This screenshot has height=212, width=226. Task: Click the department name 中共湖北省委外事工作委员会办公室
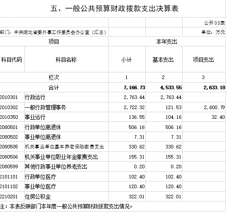pyautogui.click(x=52, y=32)
